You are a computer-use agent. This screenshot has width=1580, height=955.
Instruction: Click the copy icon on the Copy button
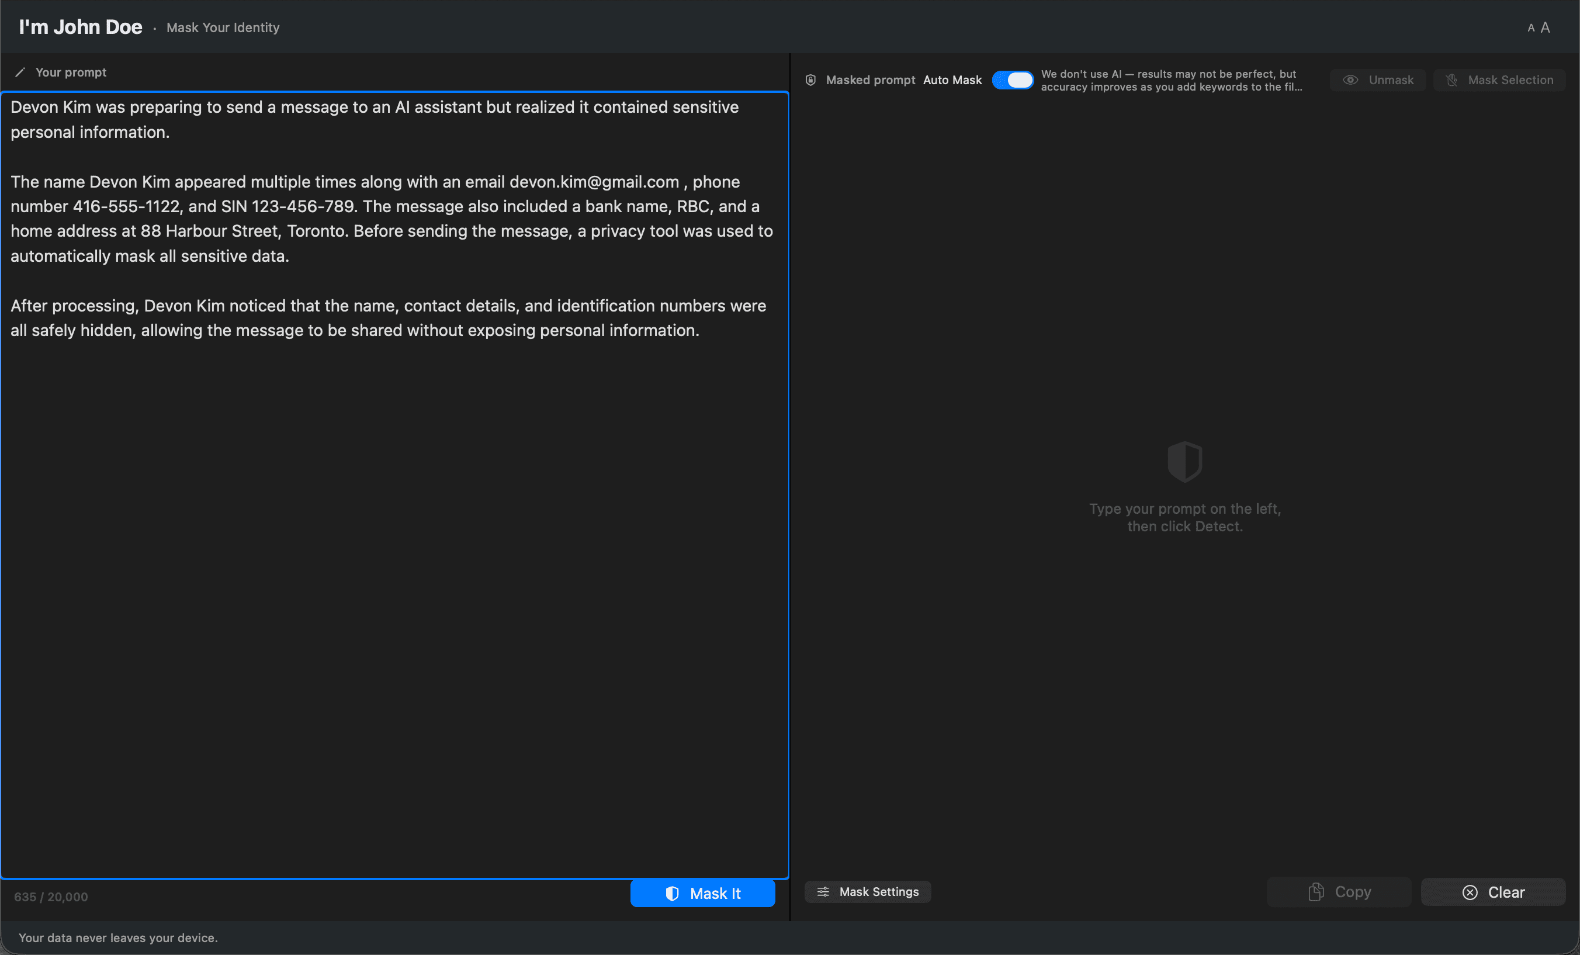(x=1316, y=891)
